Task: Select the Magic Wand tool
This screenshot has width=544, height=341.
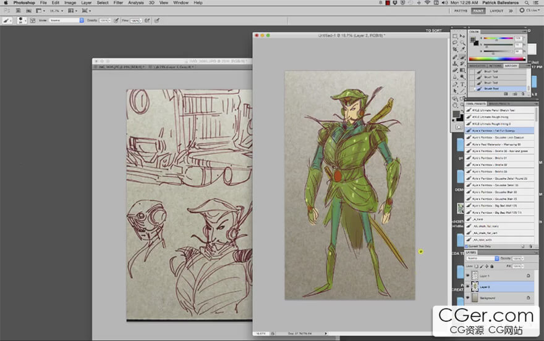Action: coord(462,43)
